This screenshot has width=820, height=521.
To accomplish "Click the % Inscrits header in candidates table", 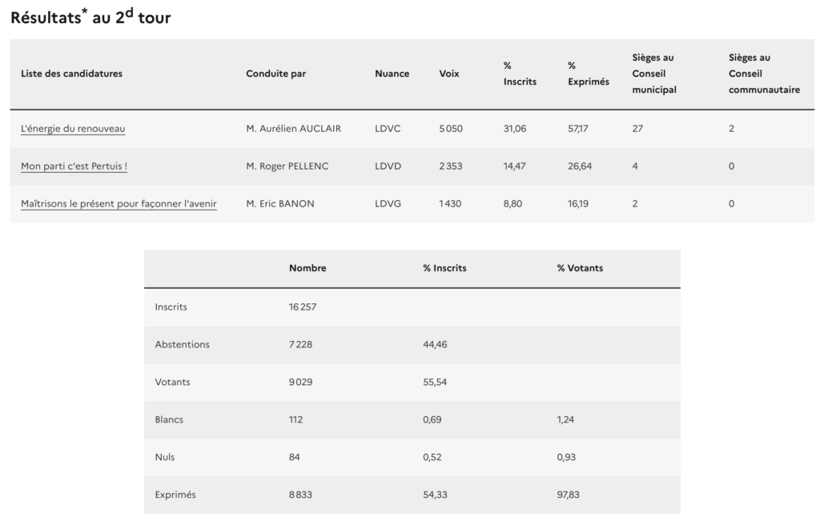I will click(x=520, y=74).
